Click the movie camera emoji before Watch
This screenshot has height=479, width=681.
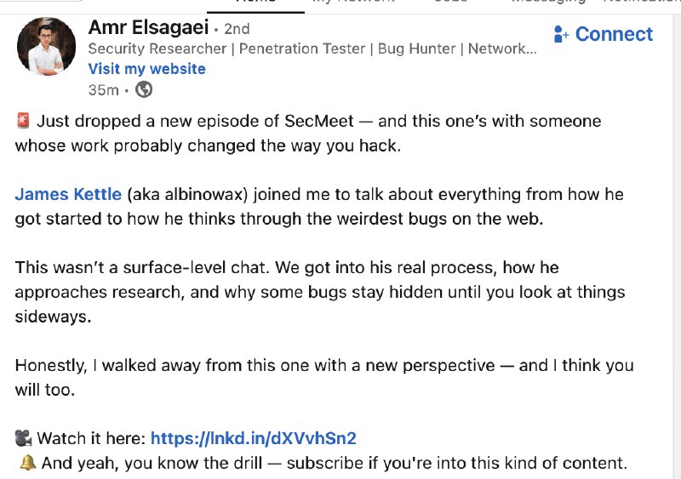point(23,439)
